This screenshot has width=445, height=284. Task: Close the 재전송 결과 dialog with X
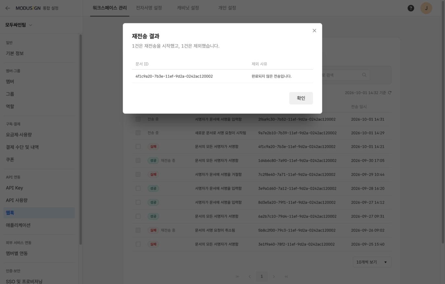tap(314, 31)
